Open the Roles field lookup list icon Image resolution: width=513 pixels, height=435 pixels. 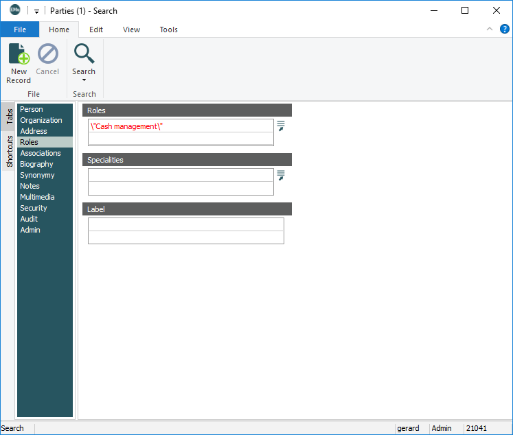click(x=280, y=126)
